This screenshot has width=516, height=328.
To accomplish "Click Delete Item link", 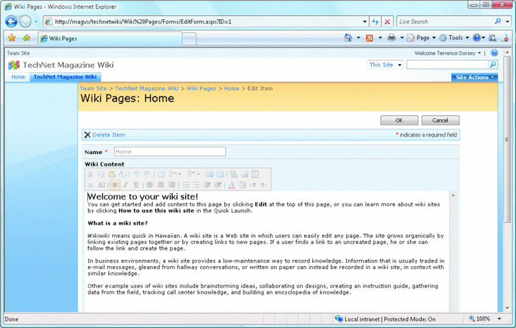I will [x=109, y=135].
